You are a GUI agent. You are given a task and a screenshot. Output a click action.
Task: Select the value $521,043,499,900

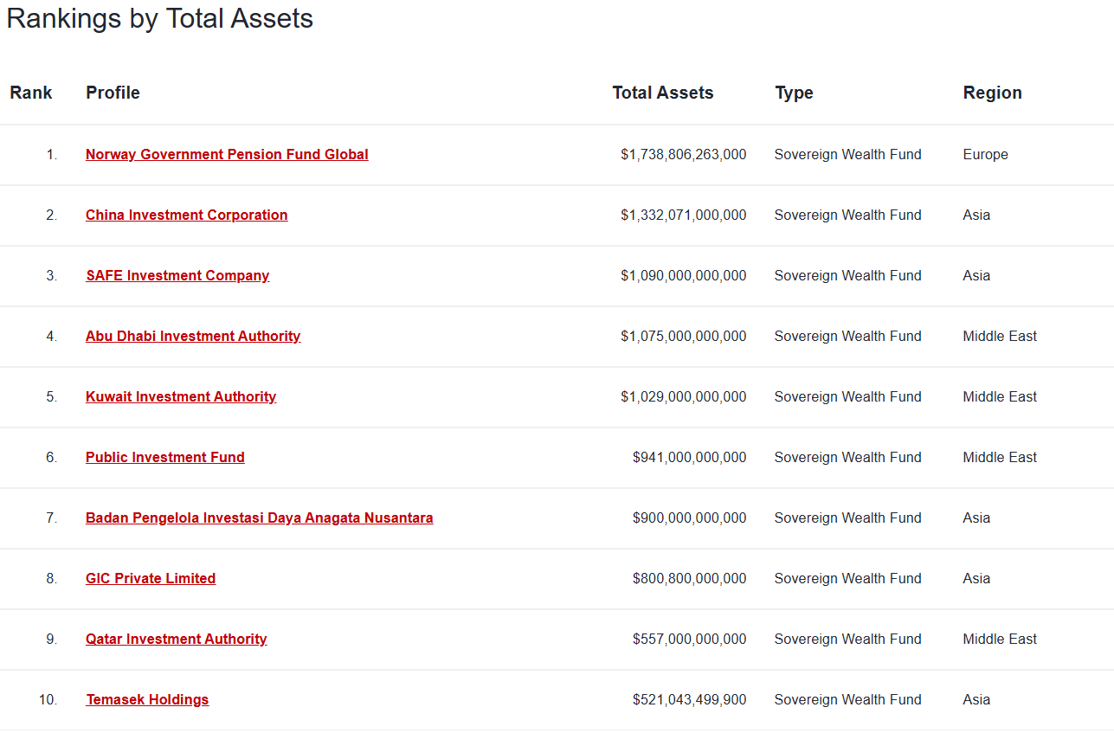689,699
